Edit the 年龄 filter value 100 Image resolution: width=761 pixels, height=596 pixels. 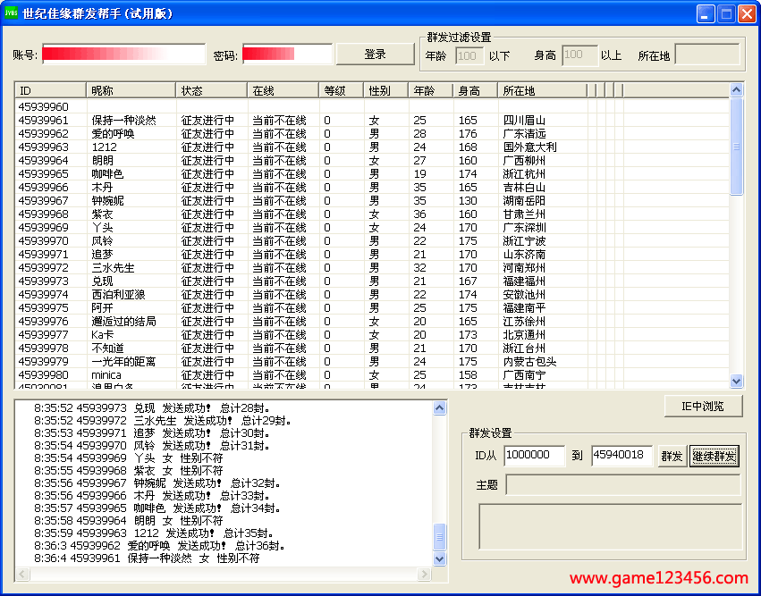[469, 55]
